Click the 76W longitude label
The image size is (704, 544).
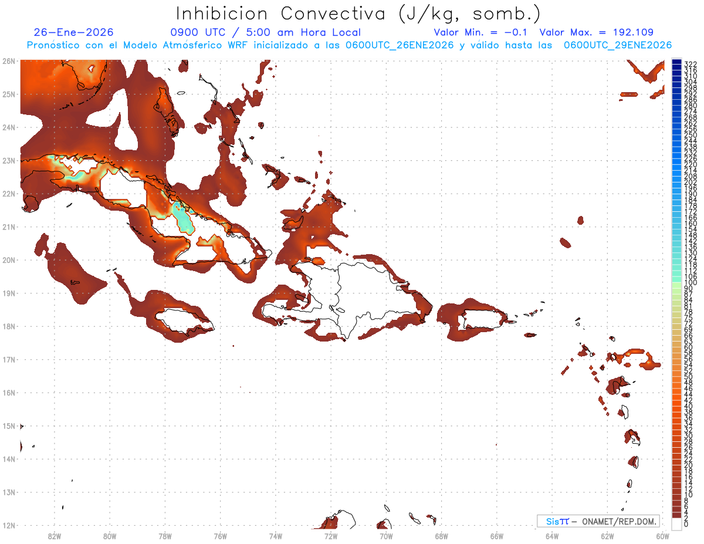[x=220, y=536]
